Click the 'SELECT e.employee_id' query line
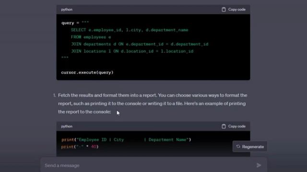This screenshot has height=172, width=307. click(130, 30)
